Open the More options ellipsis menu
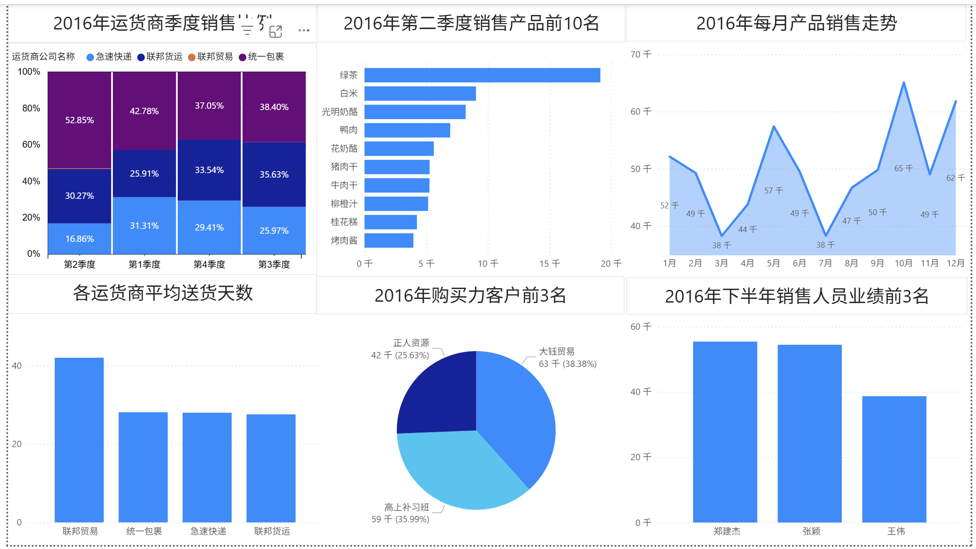976x549 pixels. tap(304, 31)
